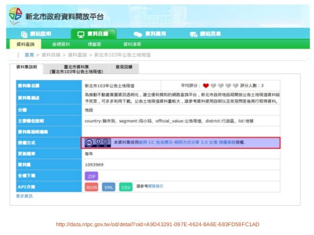Open the 網站說明 menu

click(x=36, y=34)
